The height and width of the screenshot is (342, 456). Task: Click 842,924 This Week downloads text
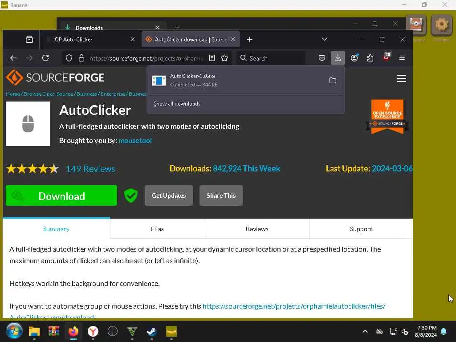coord(247,169)
